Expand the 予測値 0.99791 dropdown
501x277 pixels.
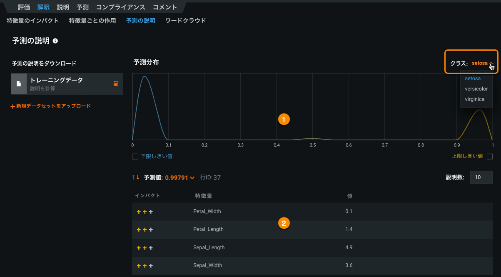click(179, 178)
